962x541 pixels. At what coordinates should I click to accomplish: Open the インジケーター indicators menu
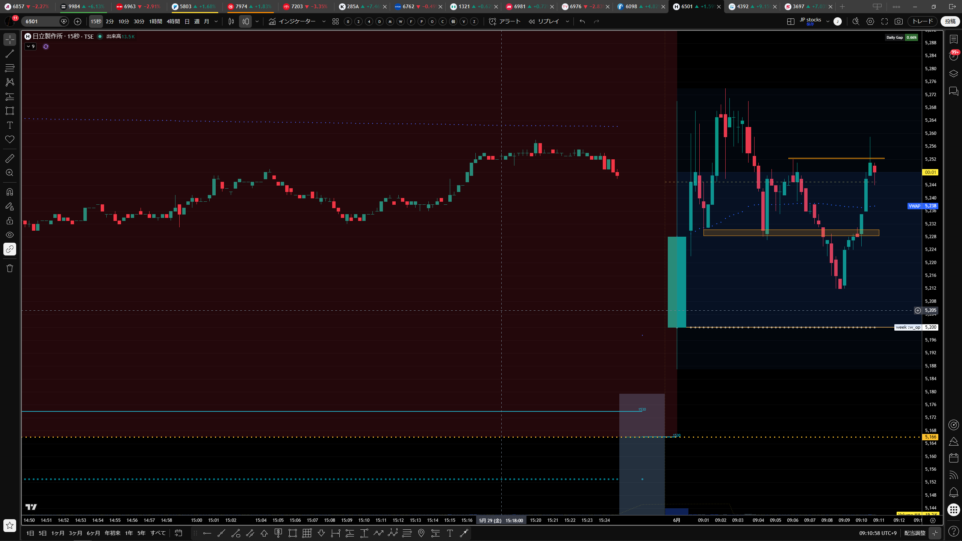coord(292,21)
